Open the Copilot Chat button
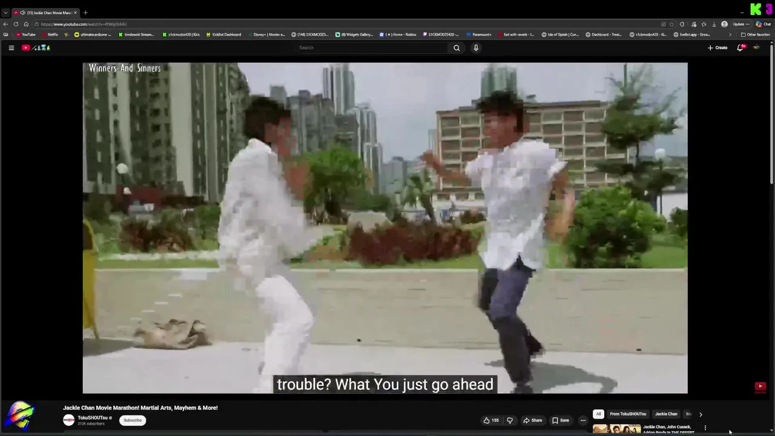This screenshot has width=775, height=436. click(x=763, y=24)
